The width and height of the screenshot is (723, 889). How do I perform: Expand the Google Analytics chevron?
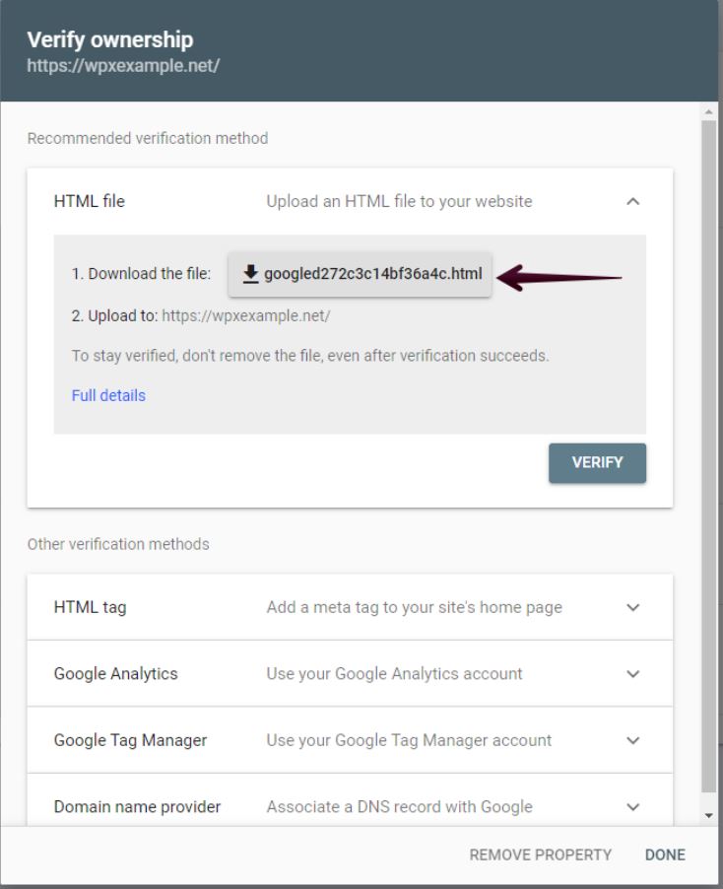click(x=633, y=673)
